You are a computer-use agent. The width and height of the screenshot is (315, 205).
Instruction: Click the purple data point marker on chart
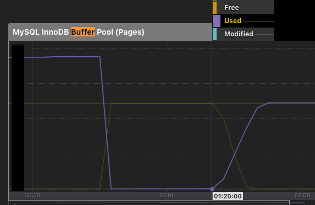(212, 189)
